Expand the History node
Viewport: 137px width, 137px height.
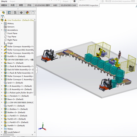click(x=2, y=24)
